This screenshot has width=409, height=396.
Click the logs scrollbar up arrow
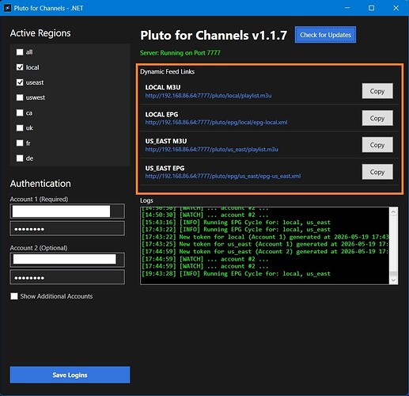[x=393, y=211]
